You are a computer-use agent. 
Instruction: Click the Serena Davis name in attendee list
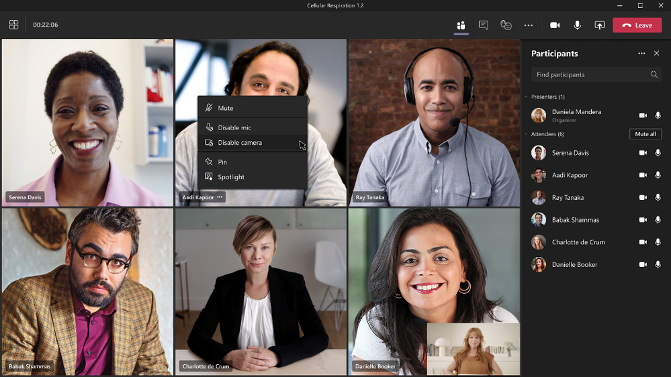click(x=570, y=152)
